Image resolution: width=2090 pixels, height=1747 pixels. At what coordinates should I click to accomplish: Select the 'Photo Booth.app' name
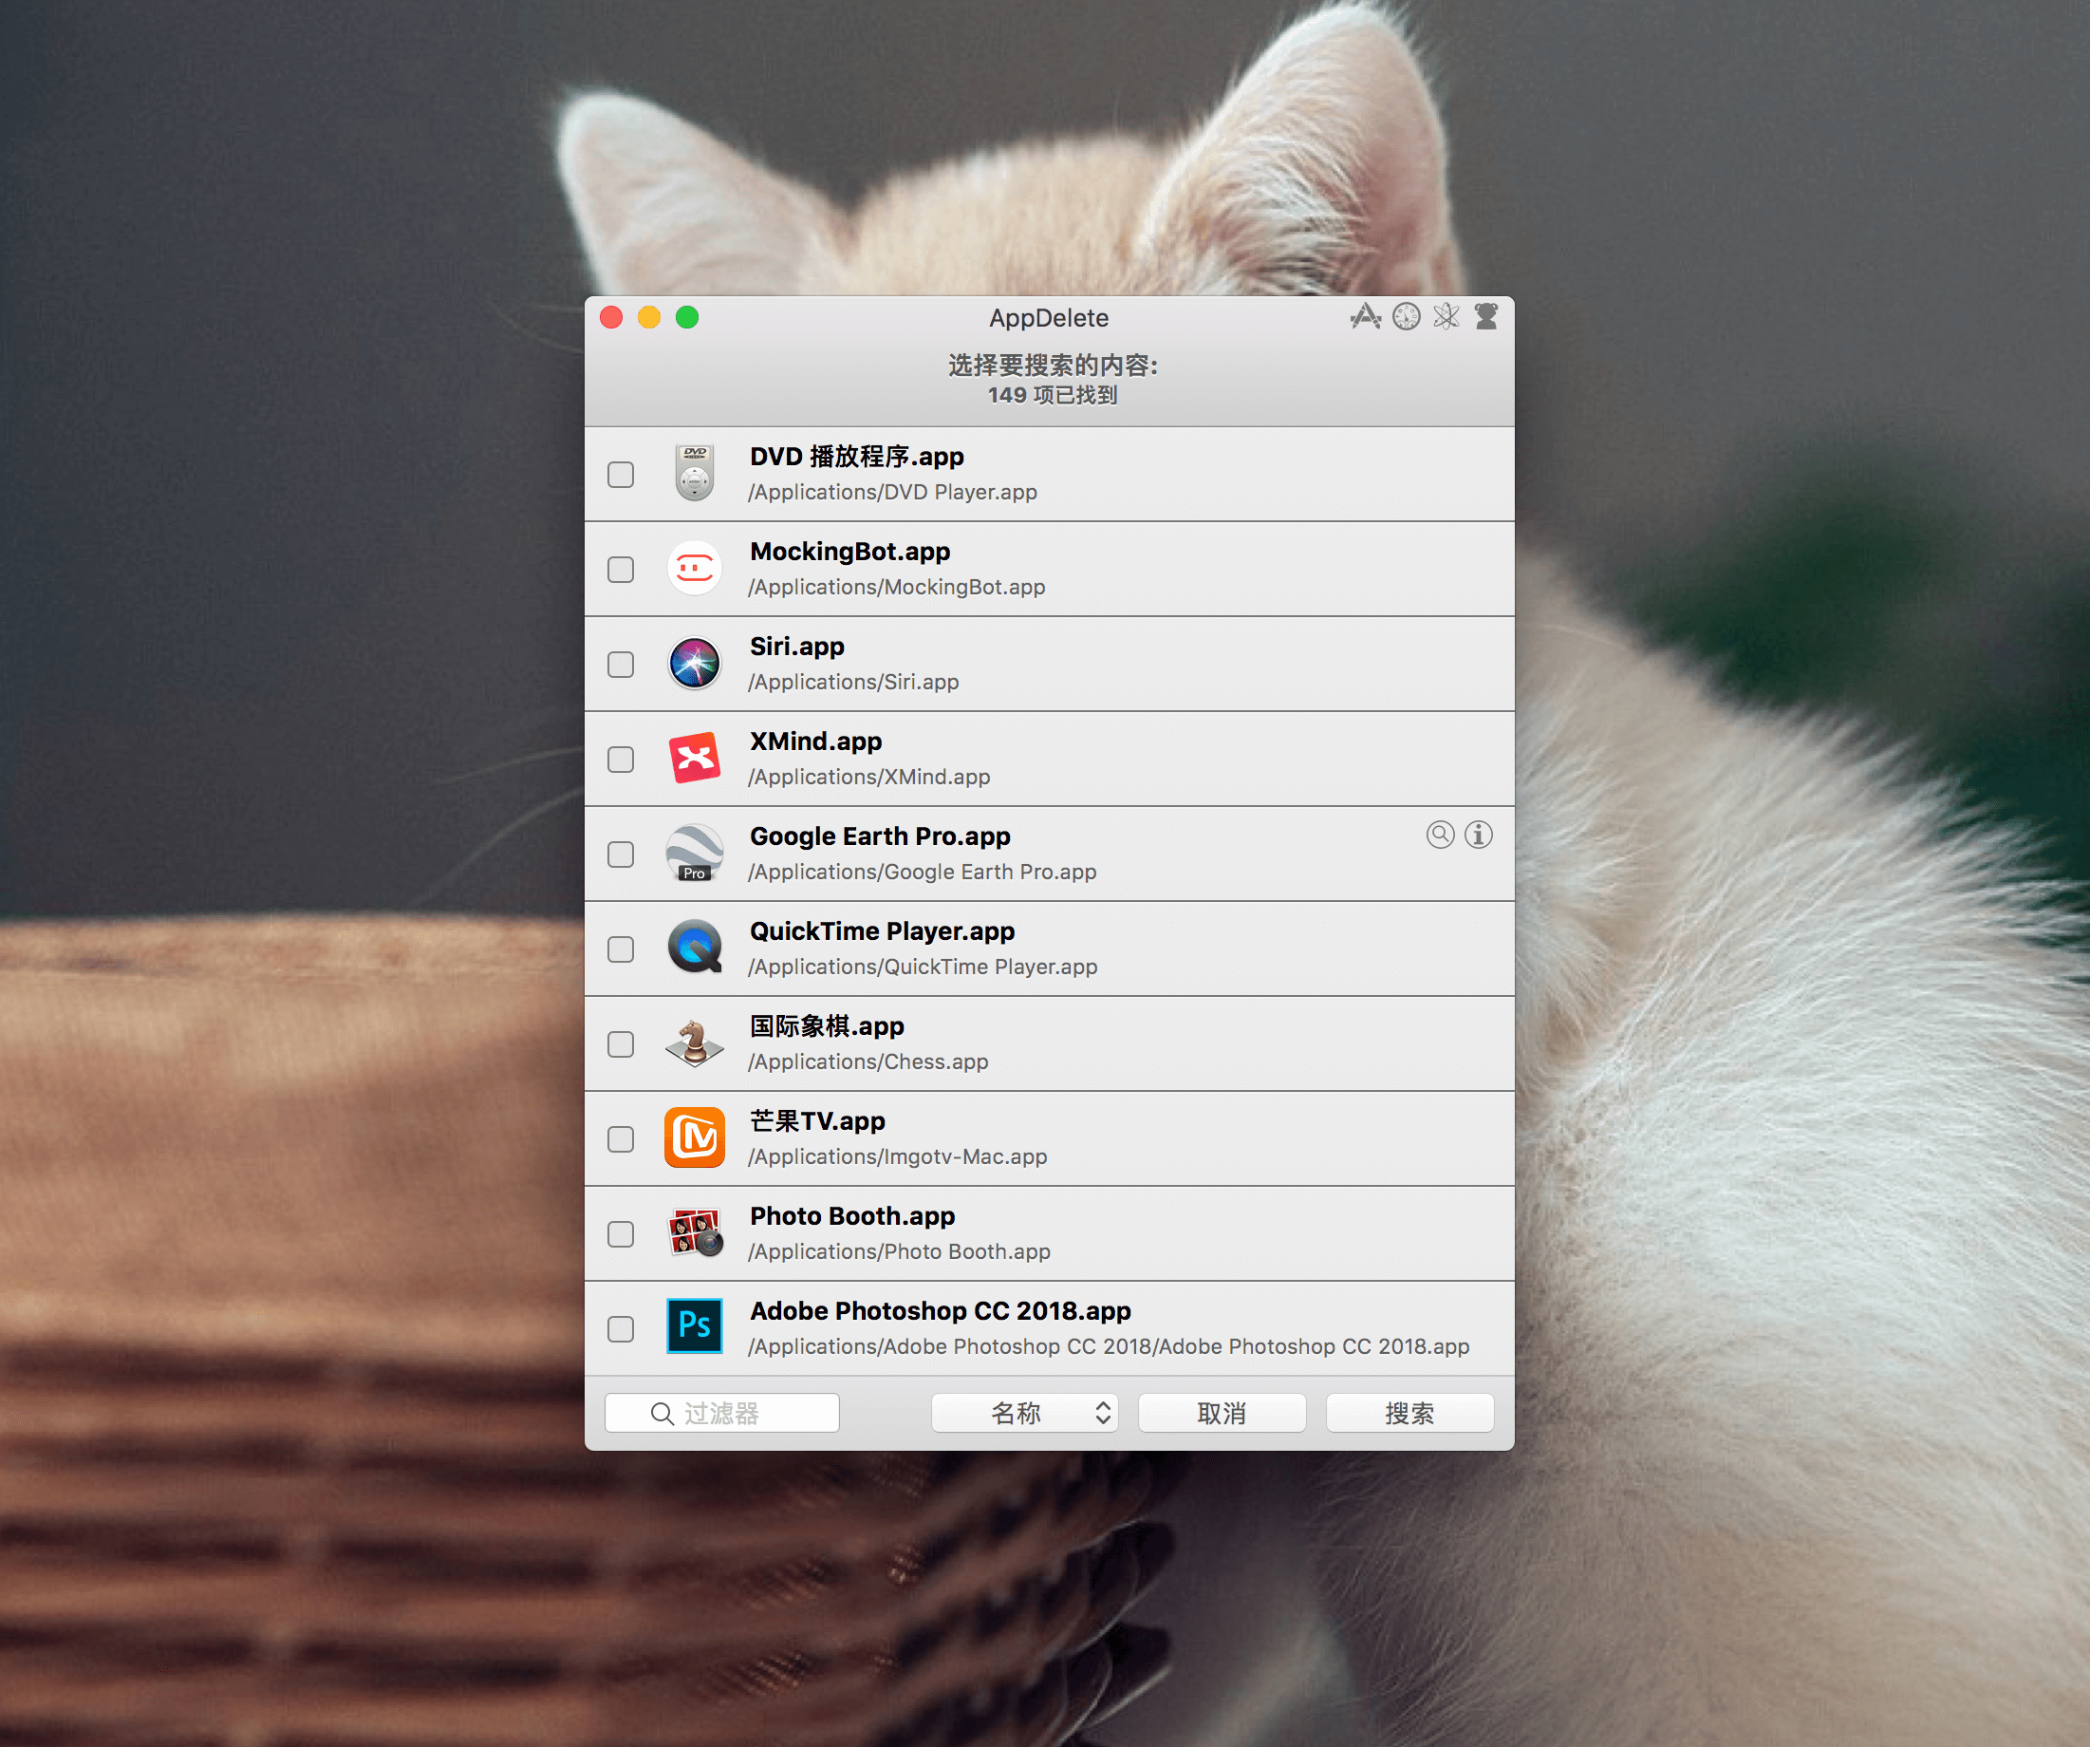[x=853, y=1216]
